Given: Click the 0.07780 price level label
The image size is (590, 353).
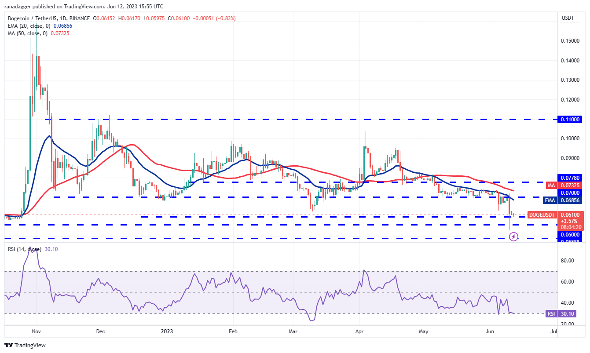Looking at the screenshot, I should click(570, 178).
